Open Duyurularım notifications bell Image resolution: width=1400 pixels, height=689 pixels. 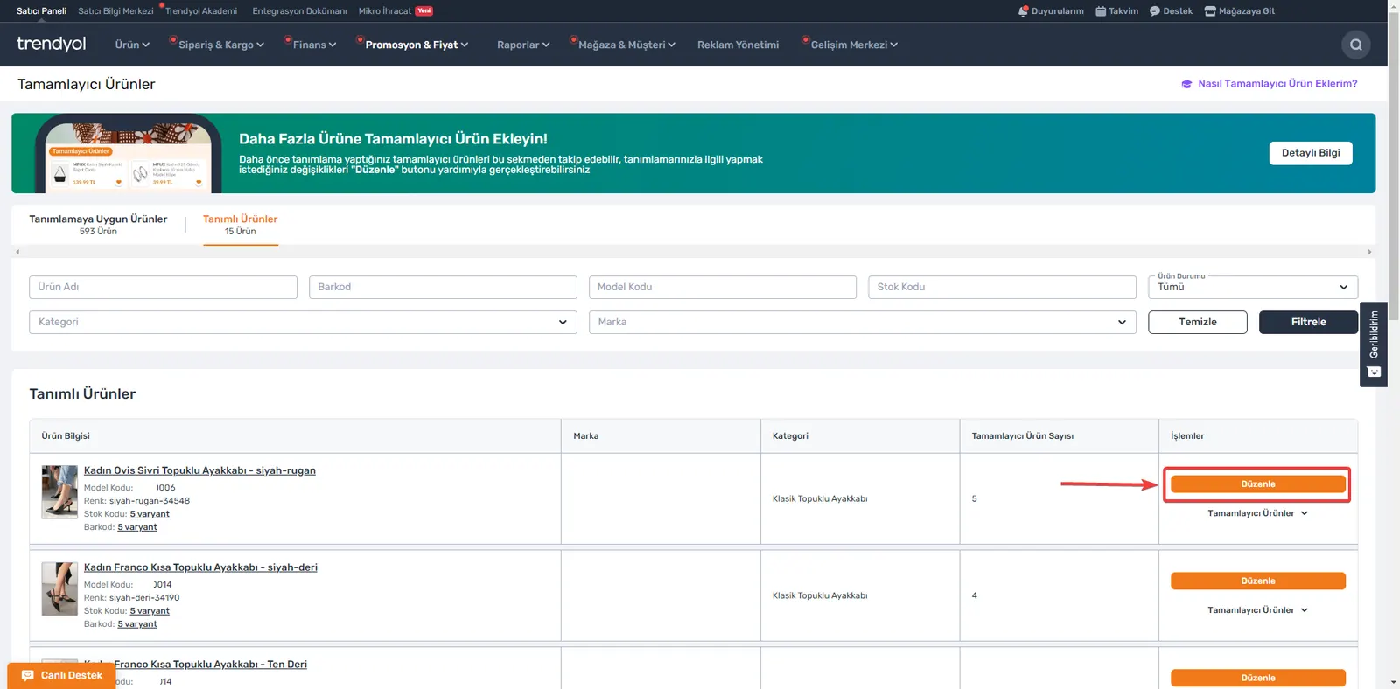point(1051,11)
